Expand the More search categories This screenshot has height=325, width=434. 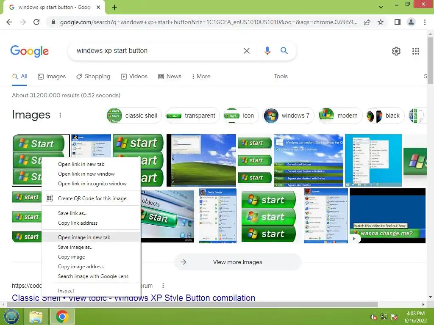pos(201,77)
